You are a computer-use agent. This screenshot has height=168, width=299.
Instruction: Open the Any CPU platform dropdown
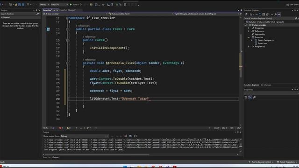coord(59,4)
